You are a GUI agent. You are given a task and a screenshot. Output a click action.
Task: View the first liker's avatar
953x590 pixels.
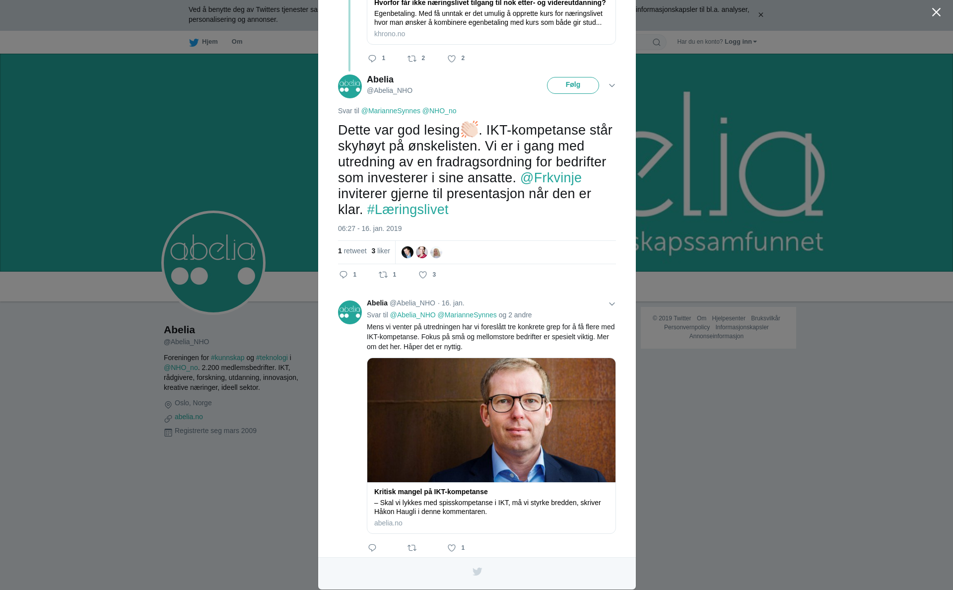tap(408, 252)
